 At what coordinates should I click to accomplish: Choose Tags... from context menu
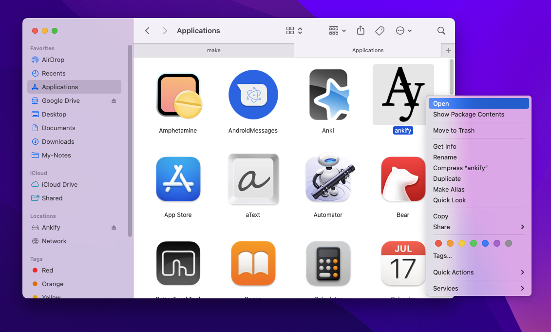(478, 255)
